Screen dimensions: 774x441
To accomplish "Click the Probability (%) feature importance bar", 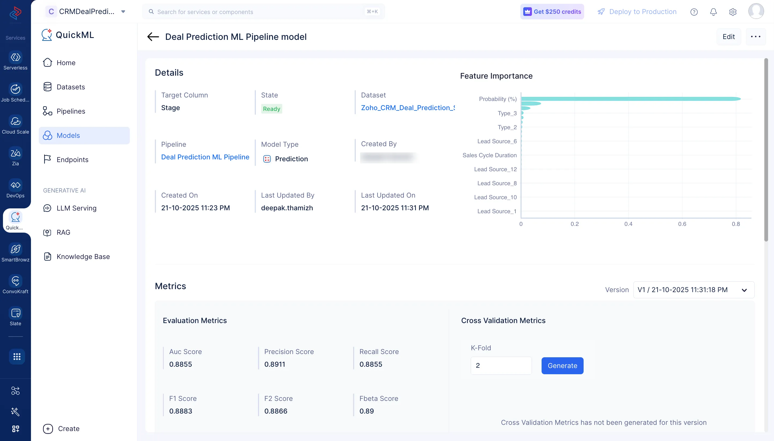I will click(x=630, y=99).
